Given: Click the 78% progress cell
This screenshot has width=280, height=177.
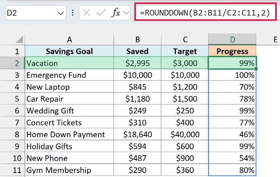Looking at the screenshot, I should (x=232, y=99).
